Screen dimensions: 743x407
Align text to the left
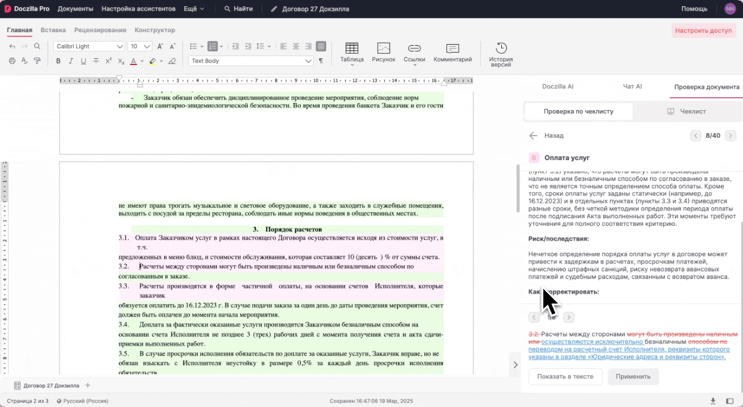284,46
